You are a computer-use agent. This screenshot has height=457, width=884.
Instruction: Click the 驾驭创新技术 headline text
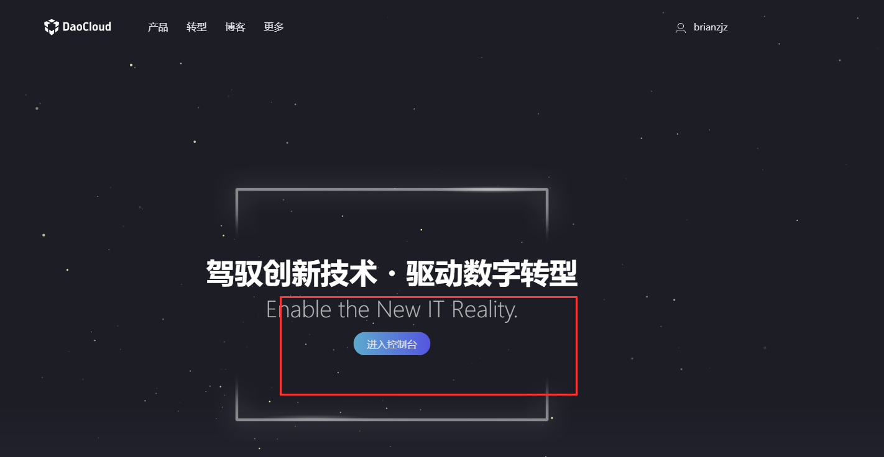coord(292,274)
